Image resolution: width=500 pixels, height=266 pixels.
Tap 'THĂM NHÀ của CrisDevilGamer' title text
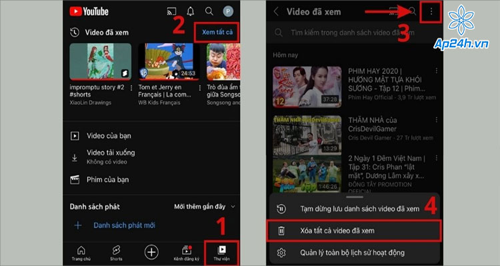[x=373, y=124]
